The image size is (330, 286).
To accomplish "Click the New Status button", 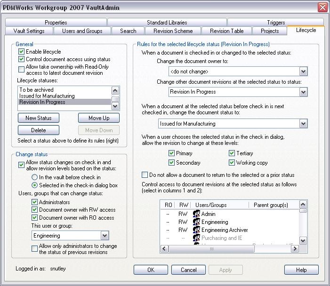I will click(x=39, y=118).
